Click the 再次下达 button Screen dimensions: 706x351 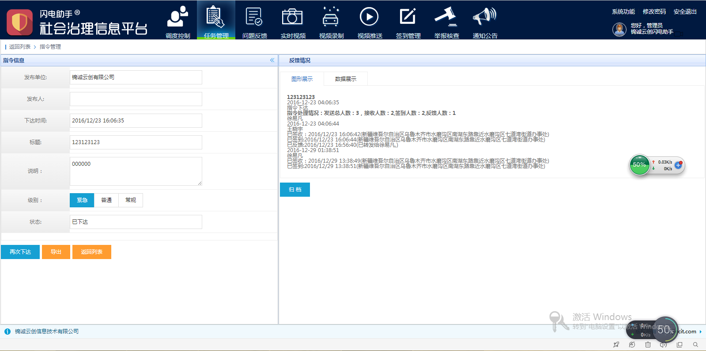(20, 252)
